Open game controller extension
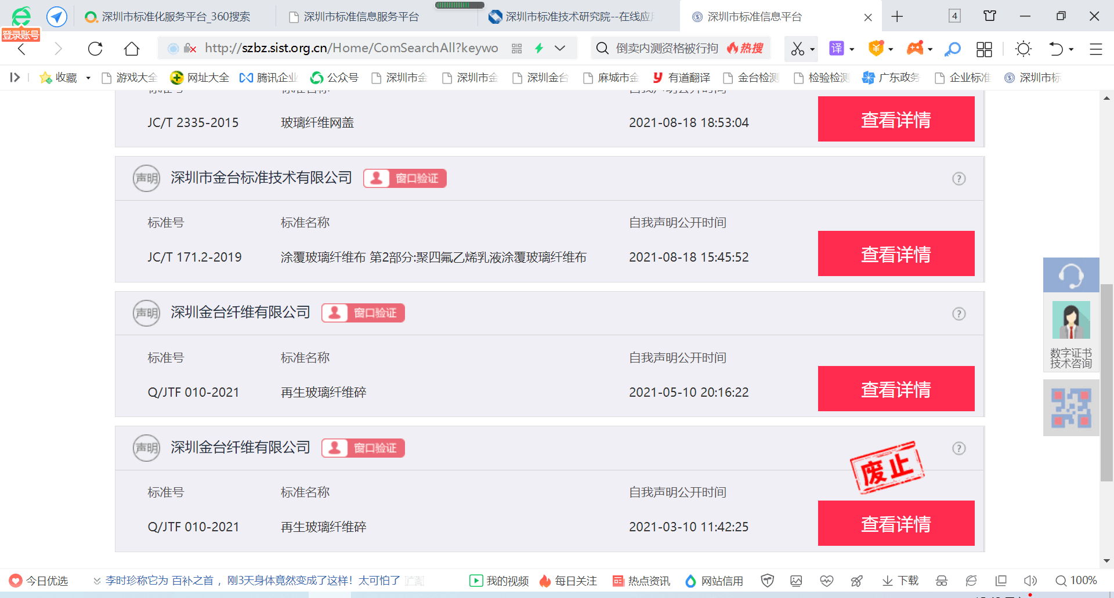This screenshot has width=1114, height=598. [915, 48]
